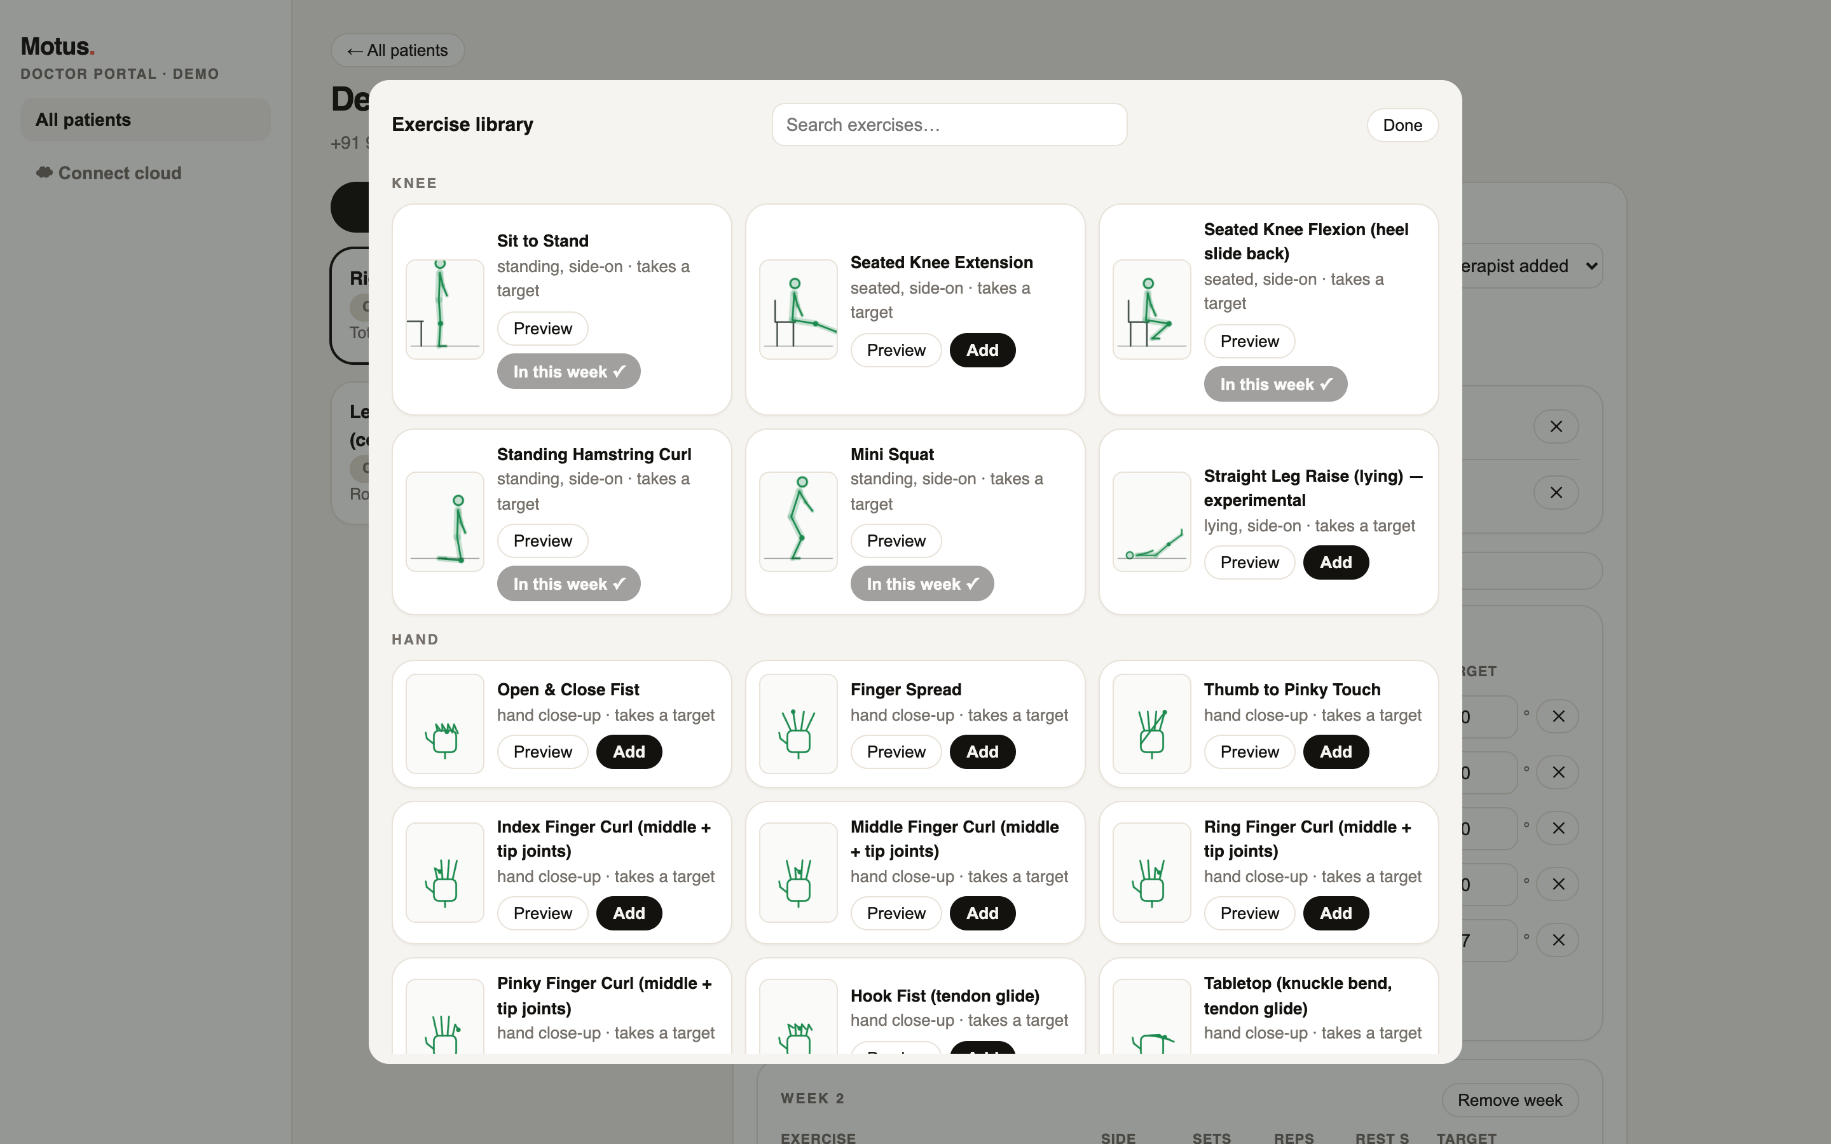The width and height of the screenshot is (1831, 1144).
Task: Preview Ring Finger Curl
Action: tap(1249, 913)
